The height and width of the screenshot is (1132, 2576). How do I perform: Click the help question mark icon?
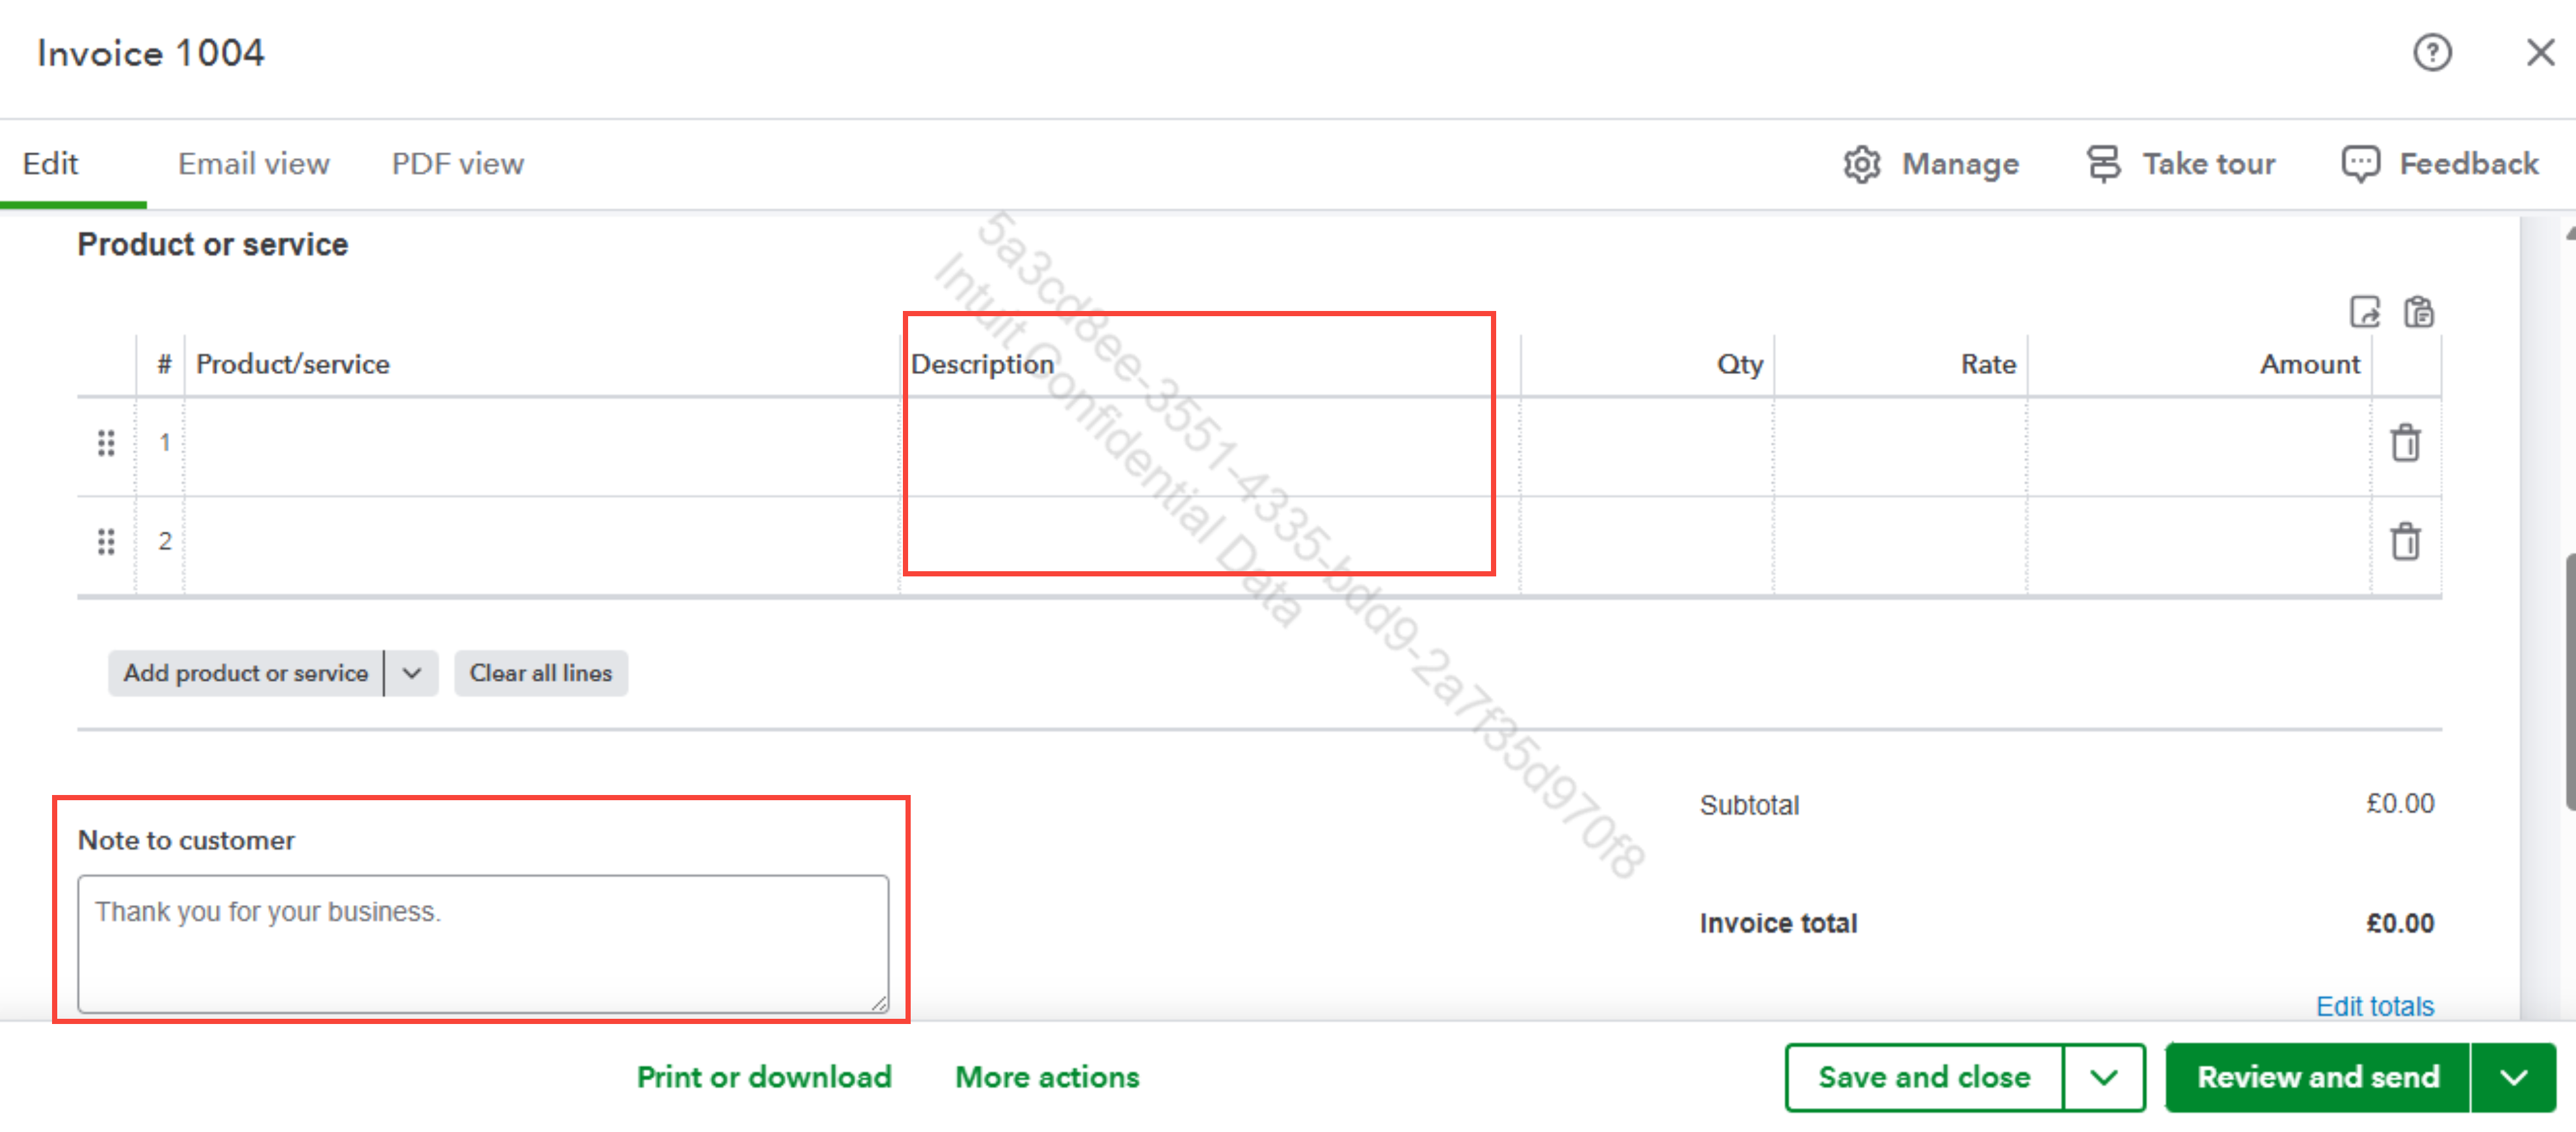point(2431,53)
